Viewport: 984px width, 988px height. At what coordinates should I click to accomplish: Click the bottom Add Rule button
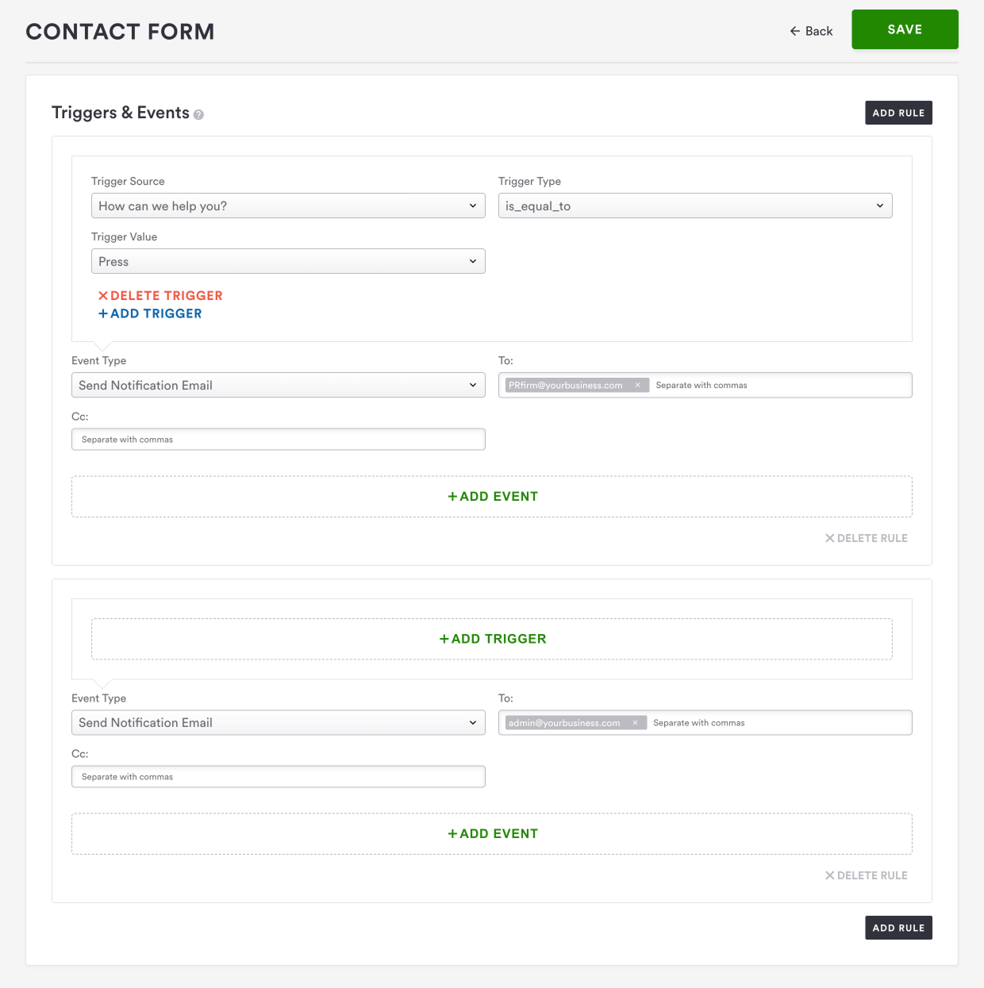click(898, 928)
